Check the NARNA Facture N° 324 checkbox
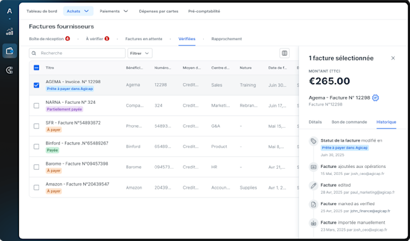This screenshot has height=241, width=410. coord(37,106)
